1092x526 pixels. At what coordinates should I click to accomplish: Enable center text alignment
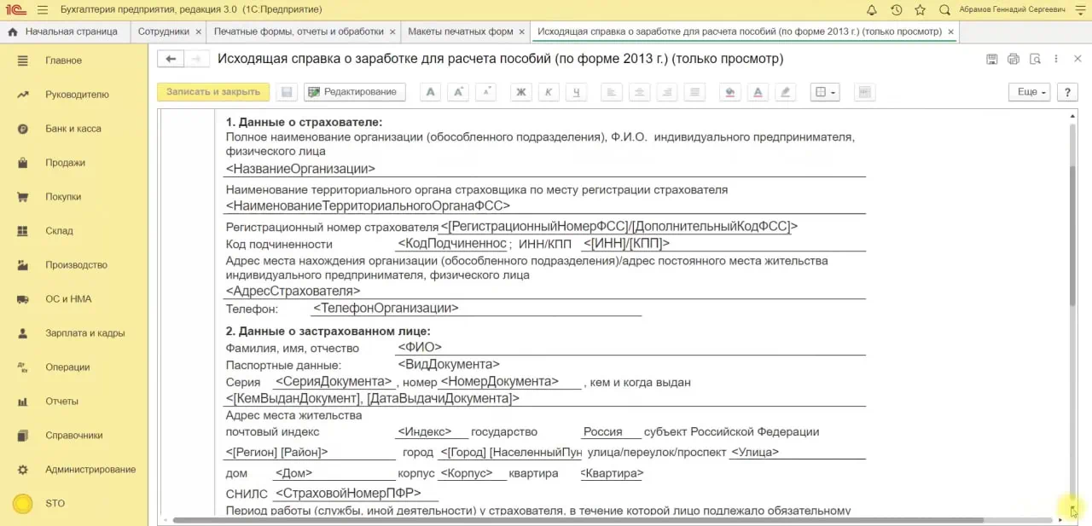(x=639, y=91)
